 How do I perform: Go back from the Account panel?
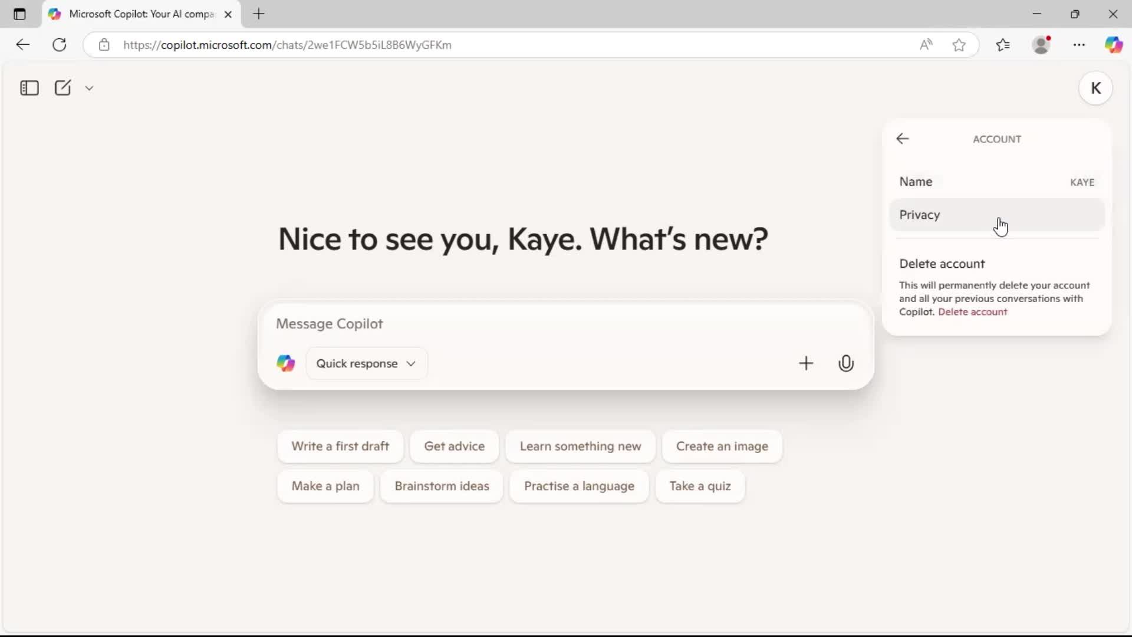click(x=903, y=139)
